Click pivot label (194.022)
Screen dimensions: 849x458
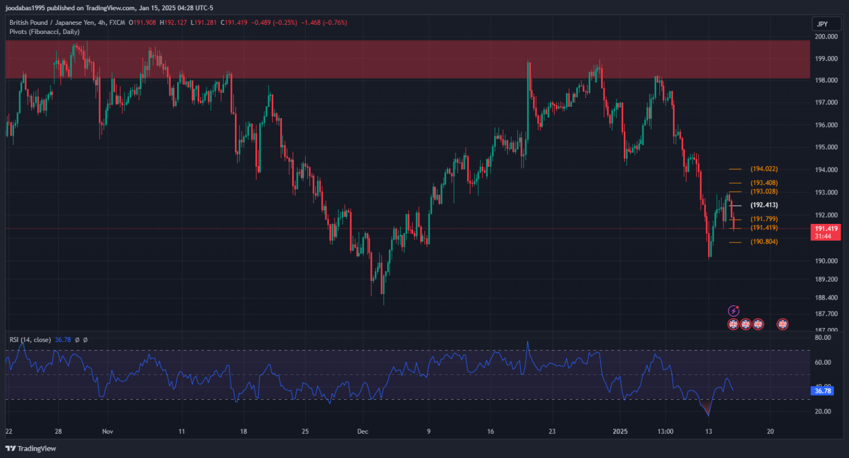[x=764, y=169]
